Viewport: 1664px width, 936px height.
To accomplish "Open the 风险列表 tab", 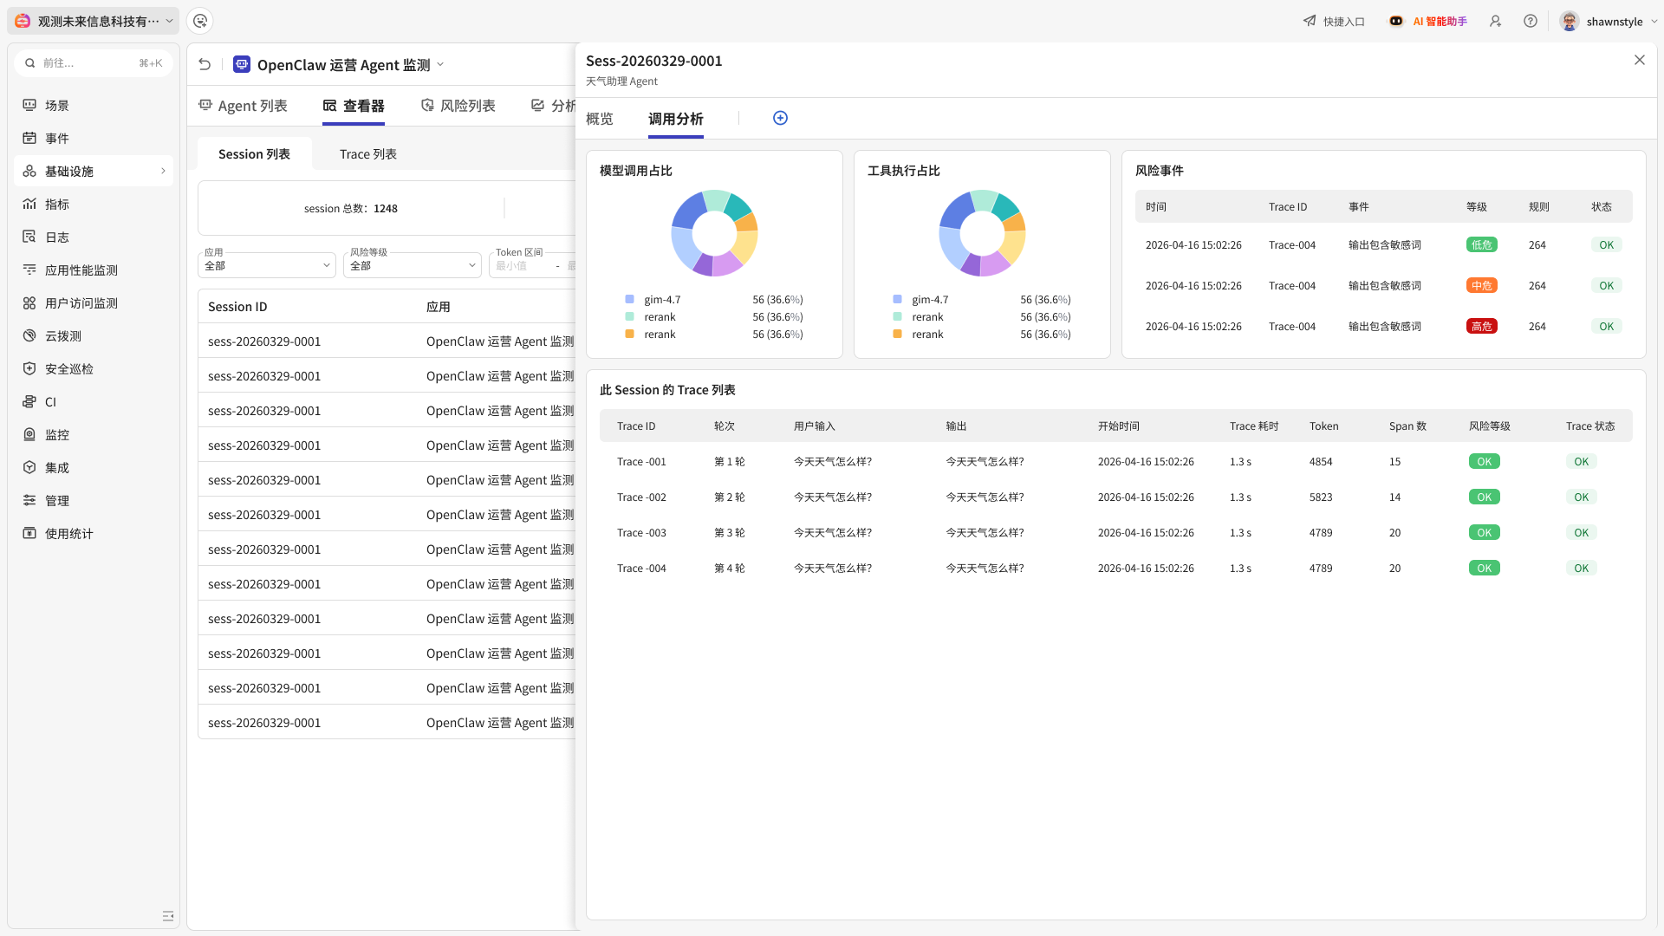I will click(x=458, y=106).
